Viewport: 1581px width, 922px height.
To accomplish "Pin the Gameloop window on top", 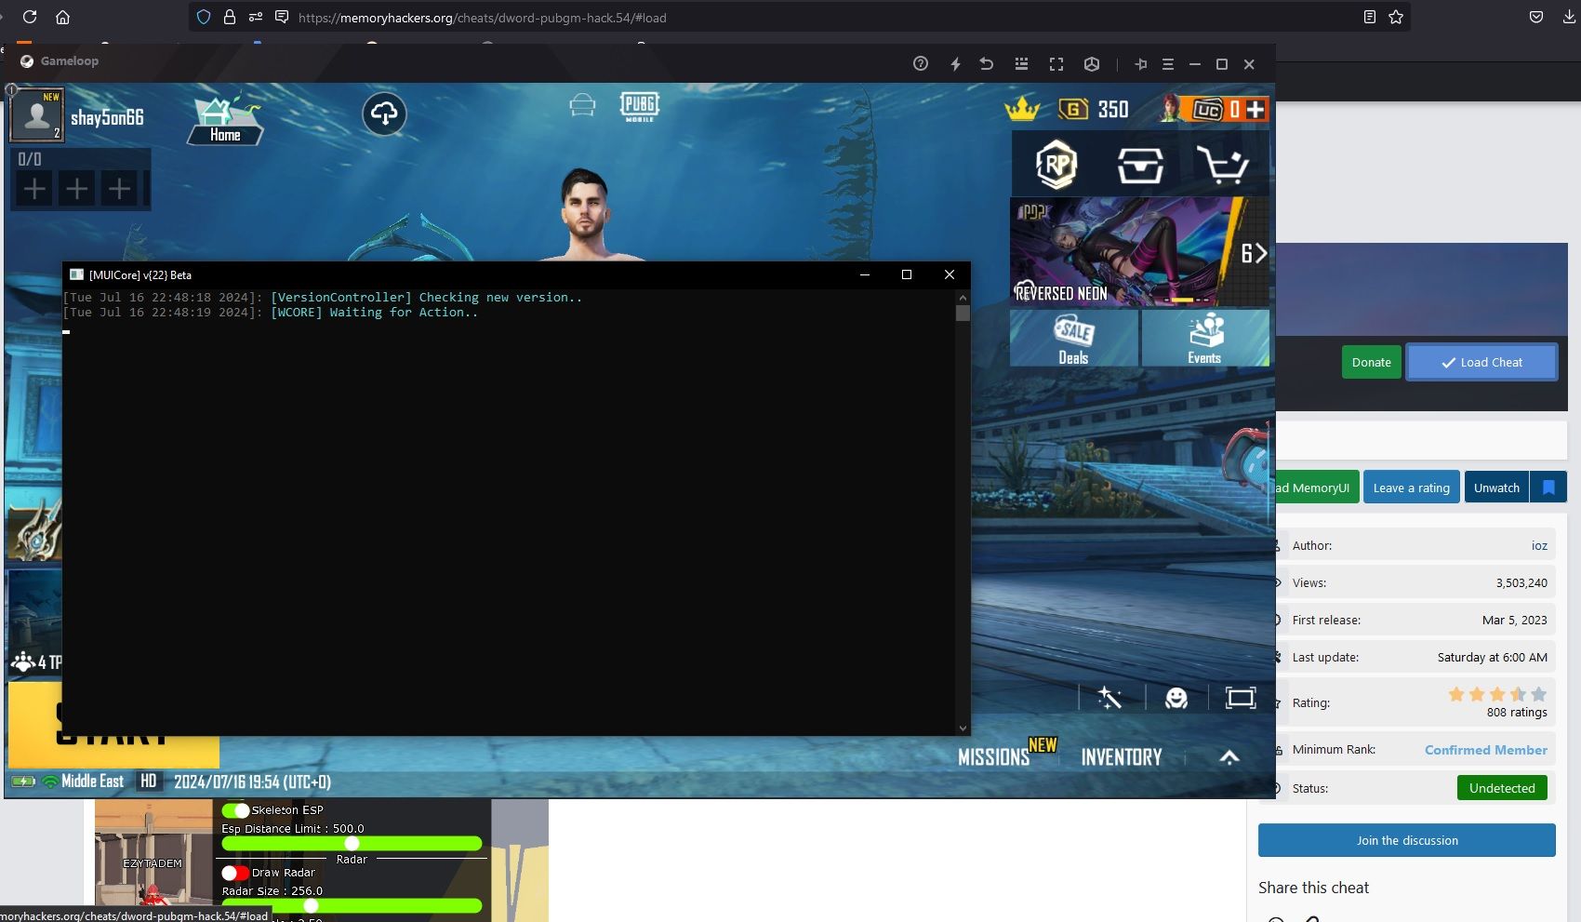I will 1140,63.
